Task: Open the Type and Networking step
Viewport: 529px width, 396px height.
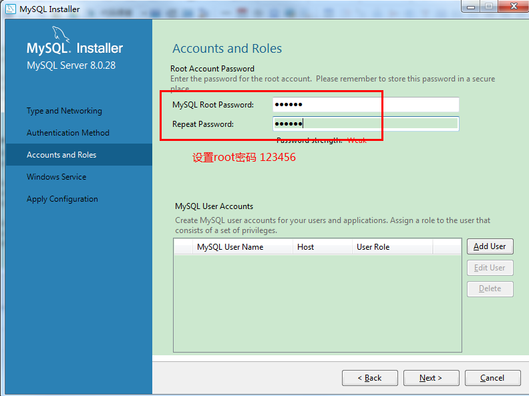Action: (64, 111)
